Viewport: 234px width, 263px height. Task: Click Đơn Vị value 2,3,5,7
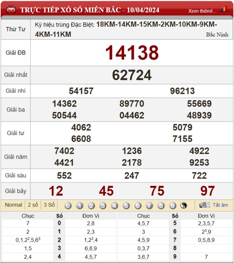coord(206,224)
